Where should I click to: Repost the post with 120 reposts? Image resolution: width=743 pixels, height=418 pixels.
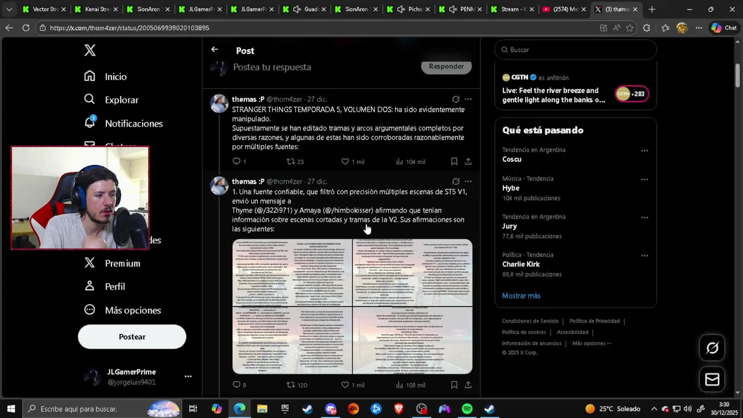297,384
